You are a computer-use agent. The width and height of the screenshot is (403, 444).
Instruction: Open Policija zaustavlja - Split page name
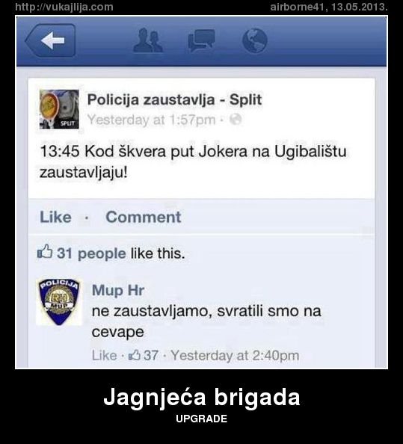tap(174, 99)
